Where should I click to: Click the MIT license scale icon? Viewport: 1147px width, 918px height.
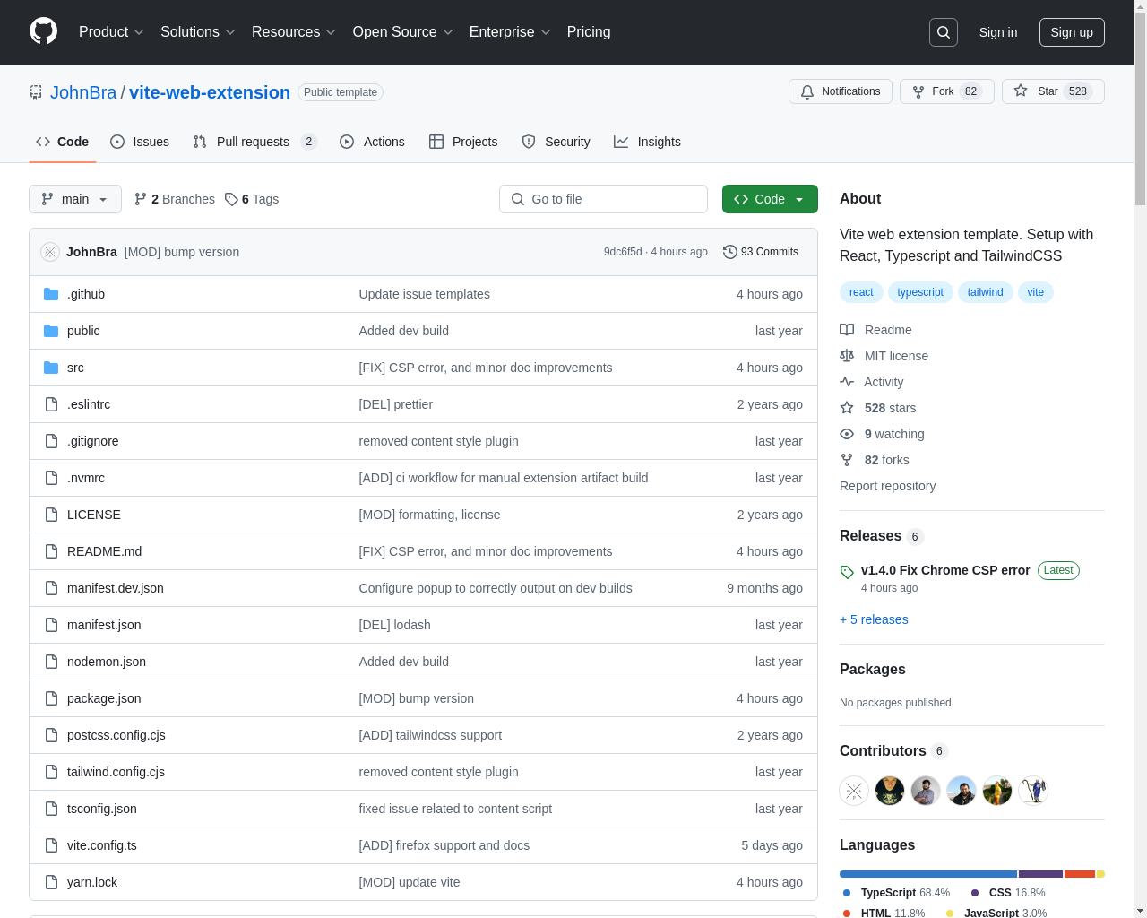tap(847, 356)
